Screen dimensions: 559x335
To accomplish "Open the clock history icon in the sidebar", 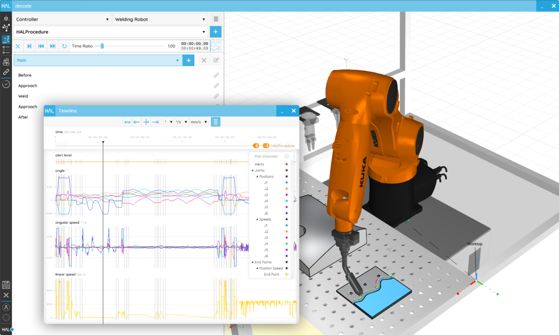I will point(6,84).
